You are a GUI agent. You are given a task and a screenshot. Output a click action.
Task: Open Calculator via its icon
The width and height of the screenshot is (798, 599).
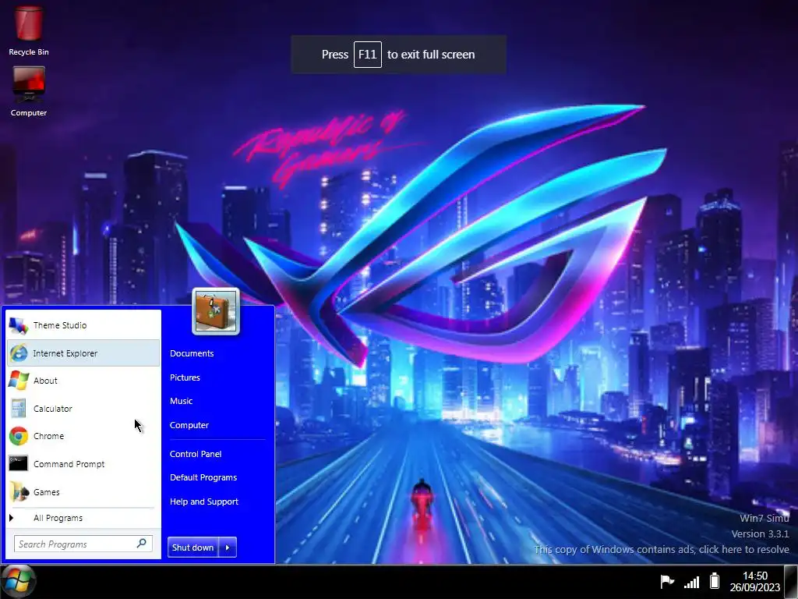tap(19, 409)
